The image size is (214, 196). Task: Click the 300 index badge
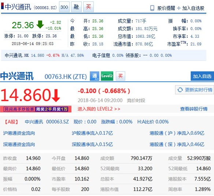pyautogui.click(x=64, y=7)
